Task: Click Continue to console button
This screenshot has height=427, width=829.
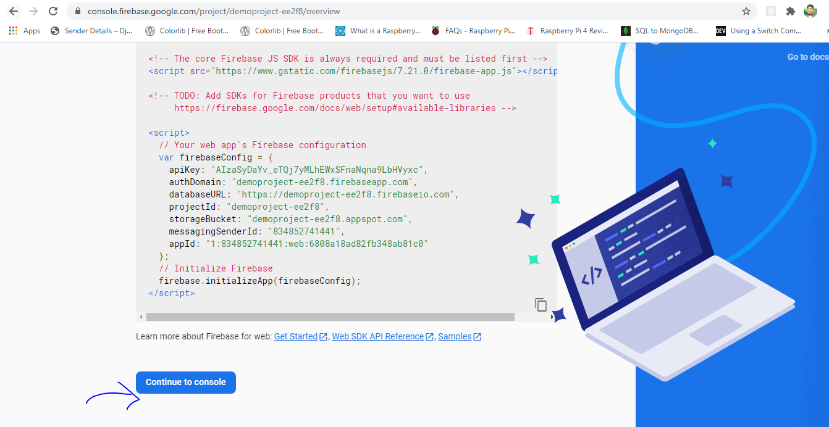Action: 185,382
